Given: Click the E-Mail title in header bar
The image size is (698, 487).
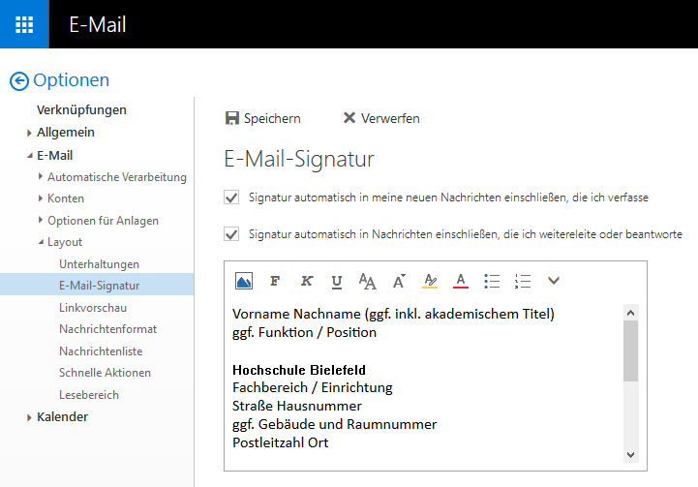Looking at the screenshot, I should [x=98, y=24].
